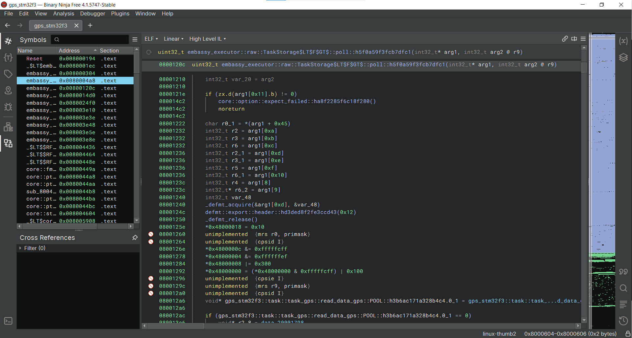The height and width of the screenshot is (338, 632).
Task: Open the view options hamburger menu
Action: pyautogui.click(x=583, y=39)
